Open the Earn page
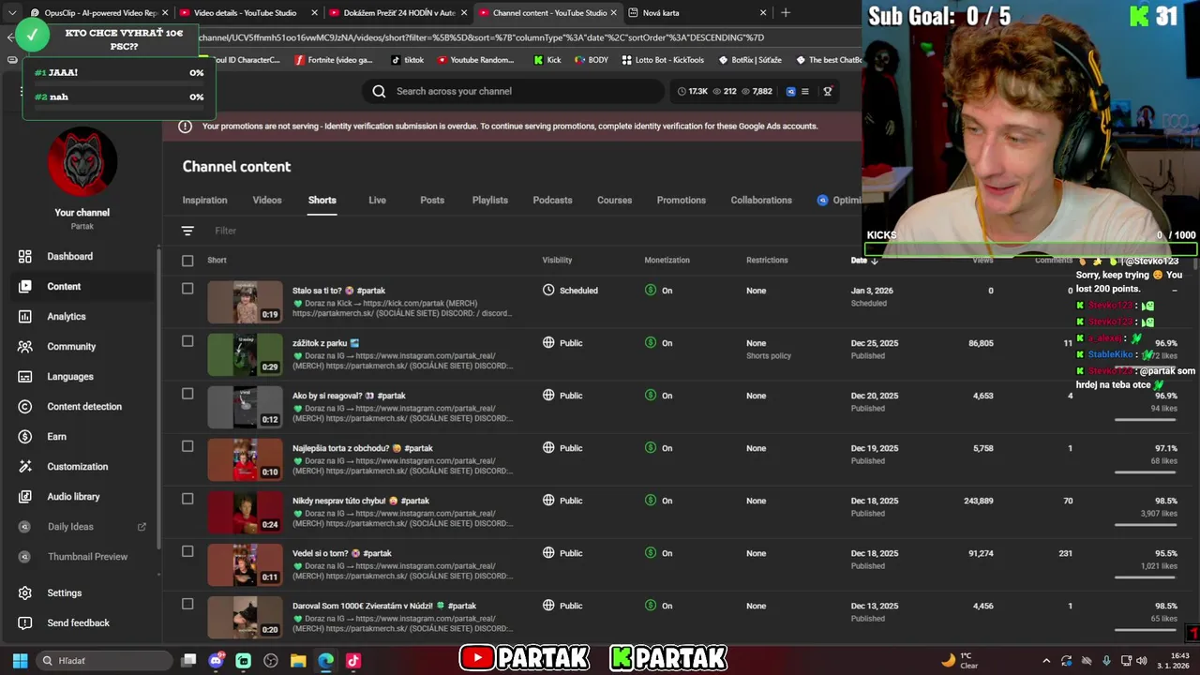The image size is (1200, 675). [57, 436]
